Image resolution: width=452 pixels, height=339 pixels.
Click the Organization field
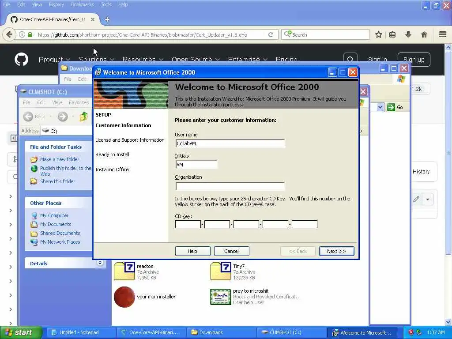point(230,186)
